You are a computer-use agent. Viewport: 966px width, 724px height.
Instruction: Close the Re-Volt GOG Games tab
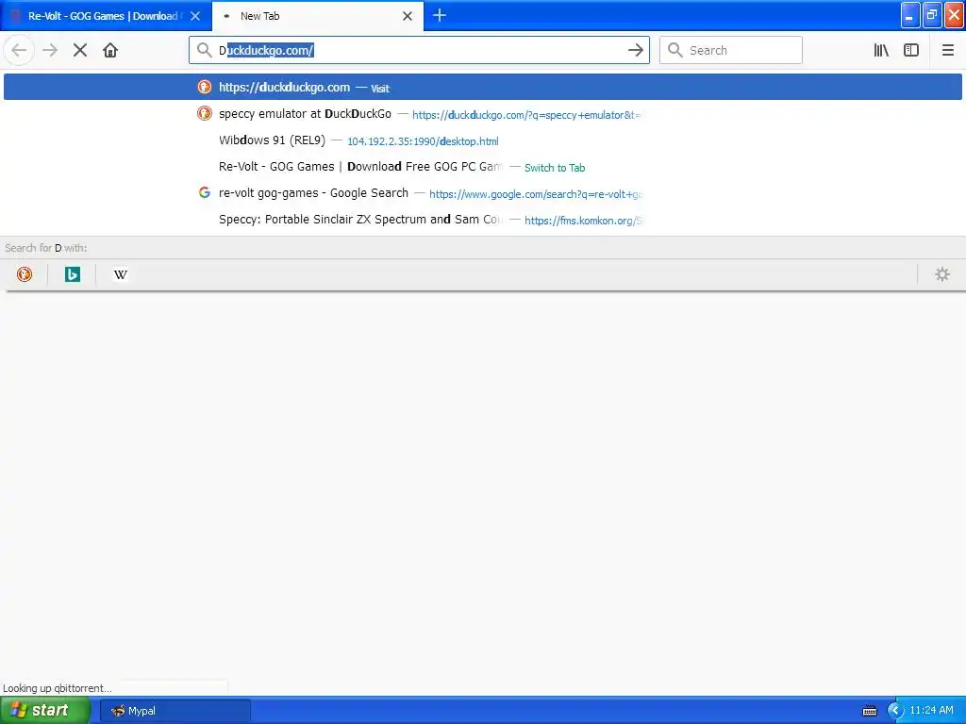tap(195, 16)
